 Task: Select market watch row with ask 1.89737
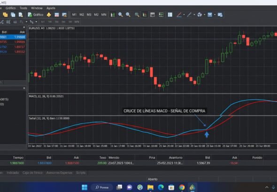pos(13,47)
